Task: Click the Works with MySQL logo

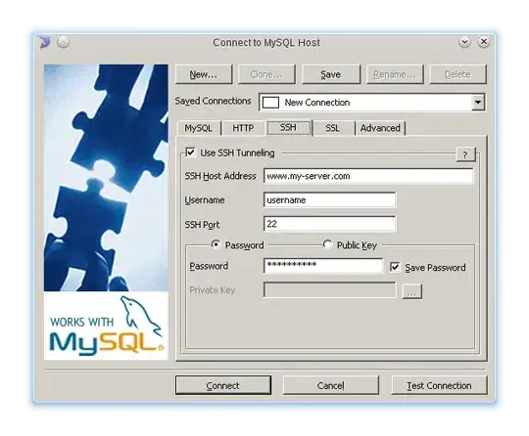Action: pos(106,326)
